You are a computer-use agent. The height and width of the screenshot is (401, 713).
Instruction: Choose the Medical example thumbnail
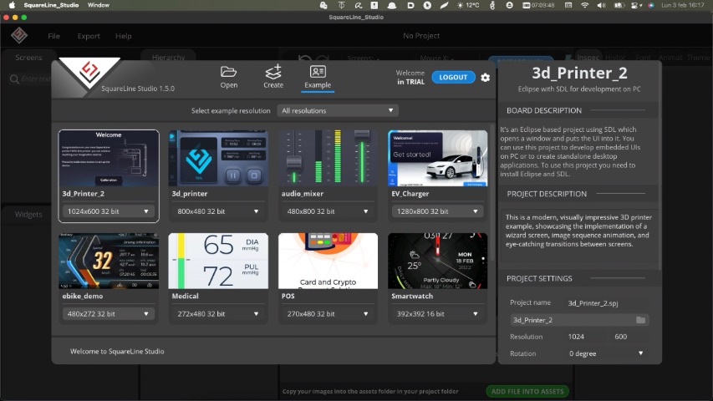[x=218, y=261]
